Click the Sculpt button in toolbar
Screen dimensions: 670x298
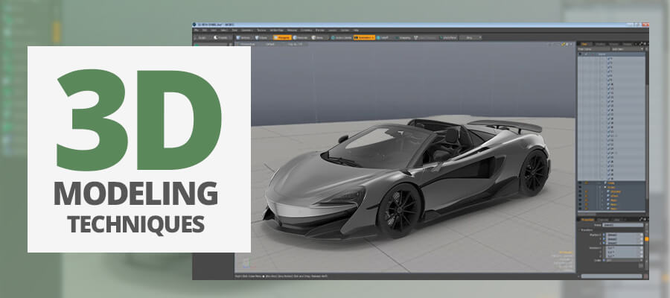coord(204,37)
